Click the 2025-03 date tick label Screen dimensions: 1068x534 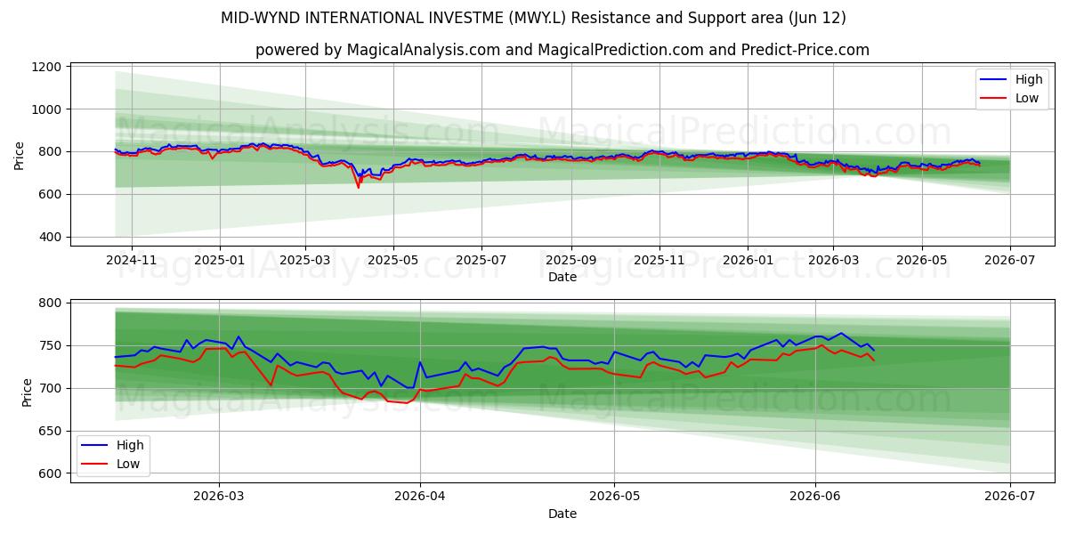305,260
